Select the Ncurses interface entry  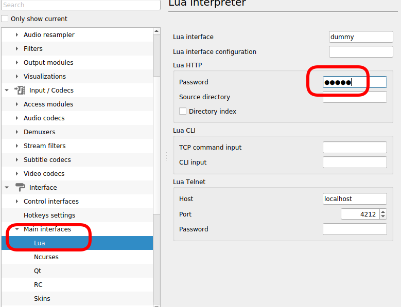click(x=46, y=257)
